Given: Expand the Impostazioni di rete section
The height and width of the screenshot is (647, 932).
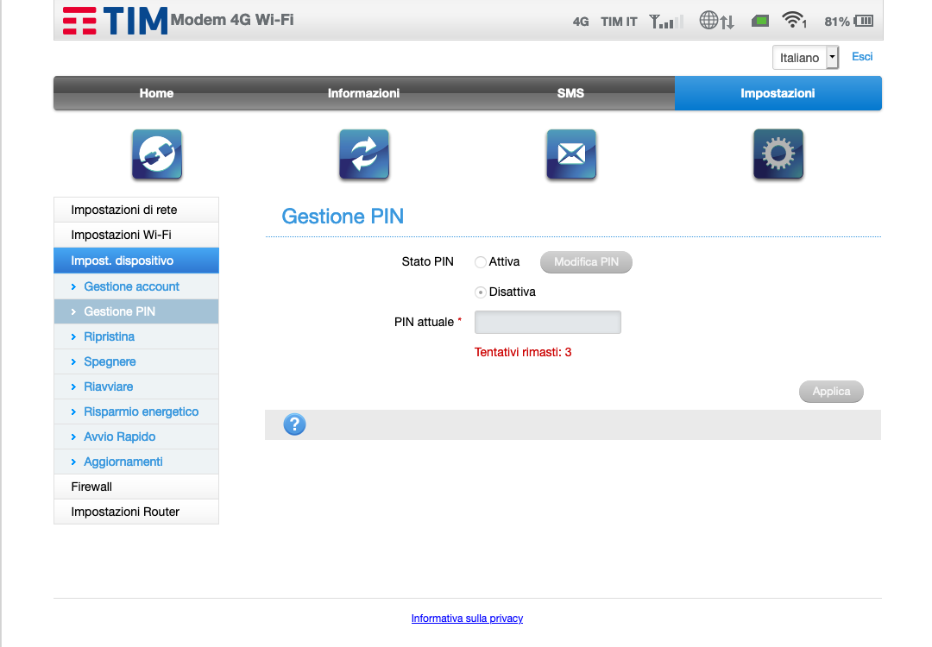Looking at the screenshot, I should (x=136, y=210).
